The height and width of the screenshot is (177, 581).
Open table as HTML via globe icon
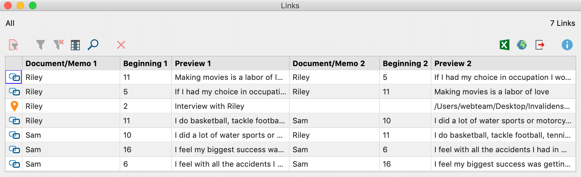point(522,45)
